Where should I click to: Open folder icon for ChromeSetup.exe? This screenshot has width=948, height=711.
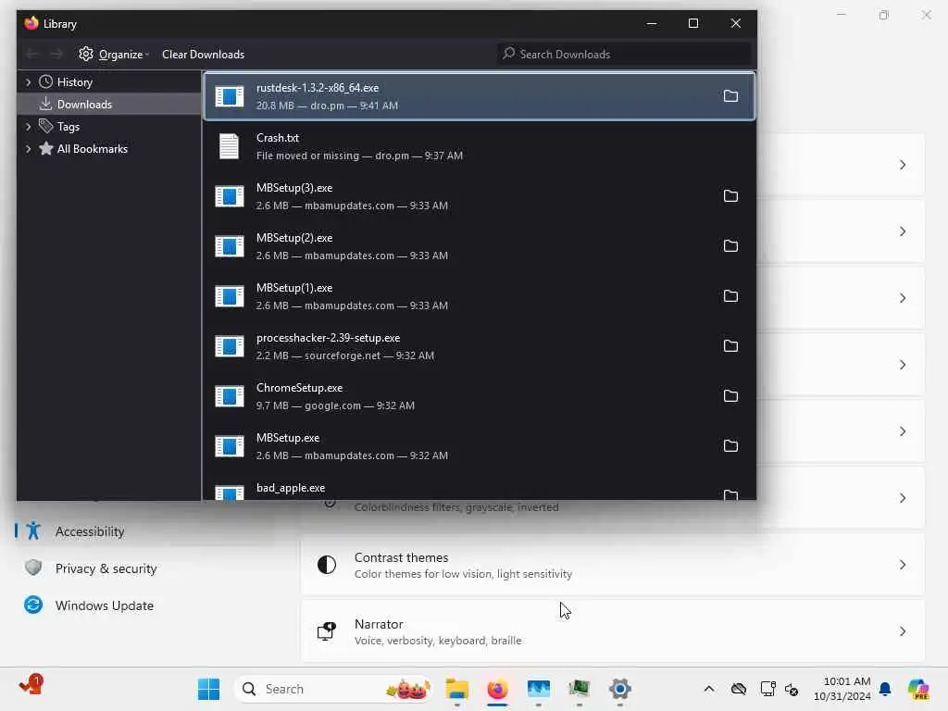[x=730, y=396]
